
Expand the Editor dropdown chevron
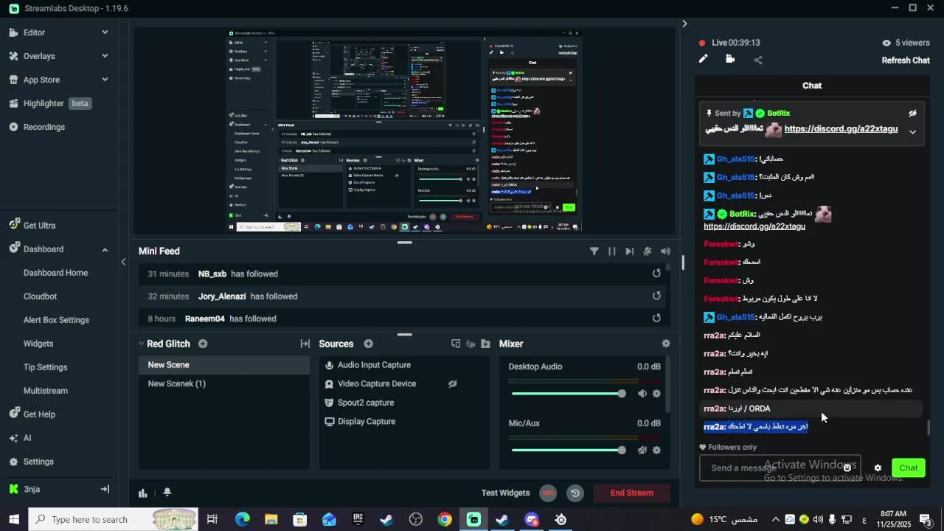point(105,32)
